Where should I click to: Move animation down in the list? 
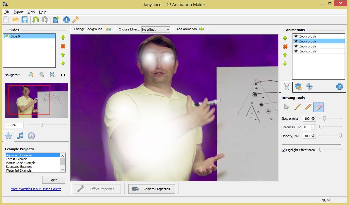pyautogui.click(x=285, y=64)
